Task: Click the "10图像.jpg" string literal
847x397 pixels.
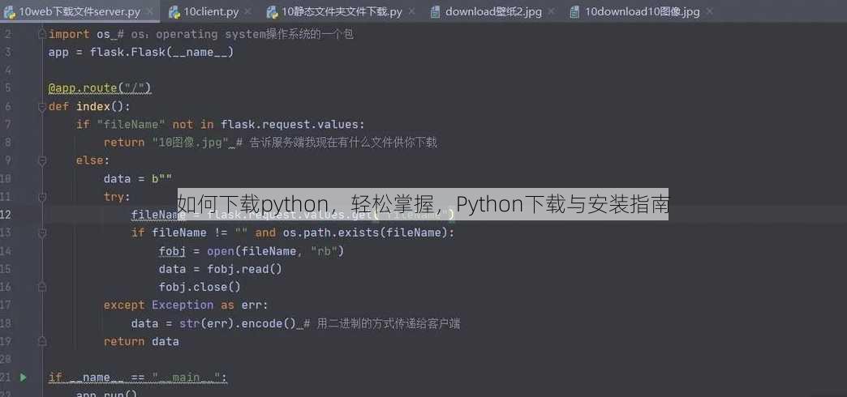Action: (190, 143)
